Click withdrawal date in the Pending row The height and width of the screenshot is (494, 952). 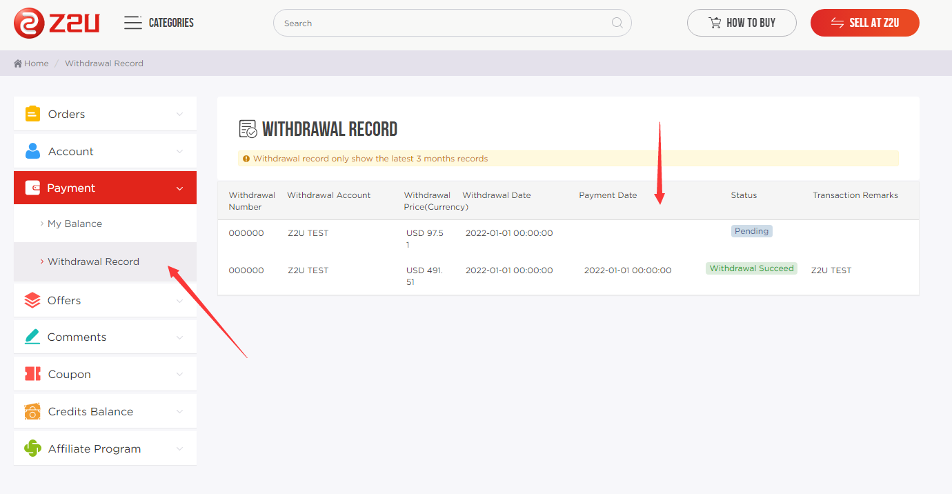click(x=509, y=233)
